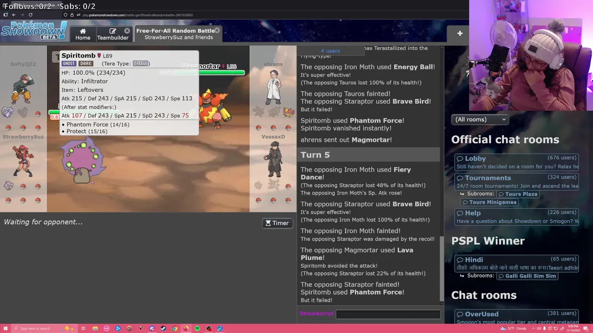Click the microphone tray icon
This screenshot has height=333, width=593.
[543, 328]
